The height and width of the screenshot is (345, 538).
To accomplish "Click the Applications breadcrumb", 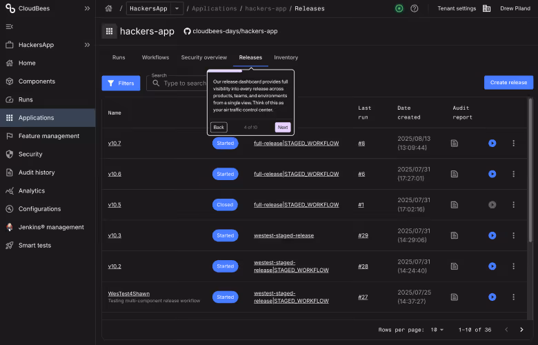I will click(214, 8).
